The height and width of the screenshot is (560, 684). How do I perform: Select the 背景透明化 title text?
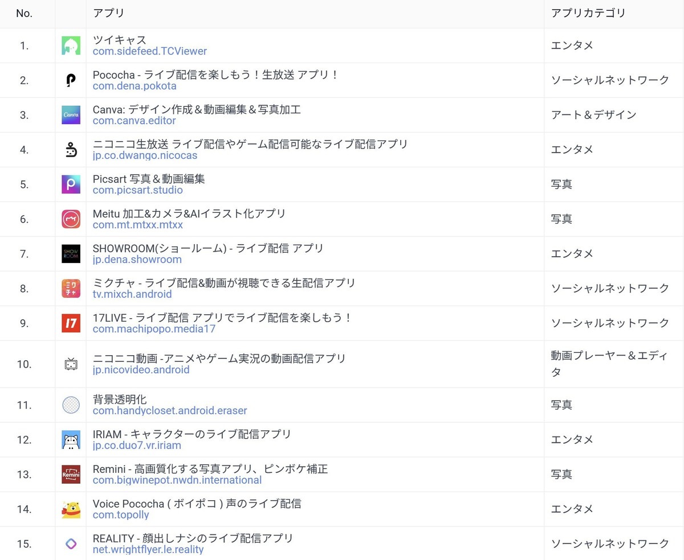click(x=120, y=400)
